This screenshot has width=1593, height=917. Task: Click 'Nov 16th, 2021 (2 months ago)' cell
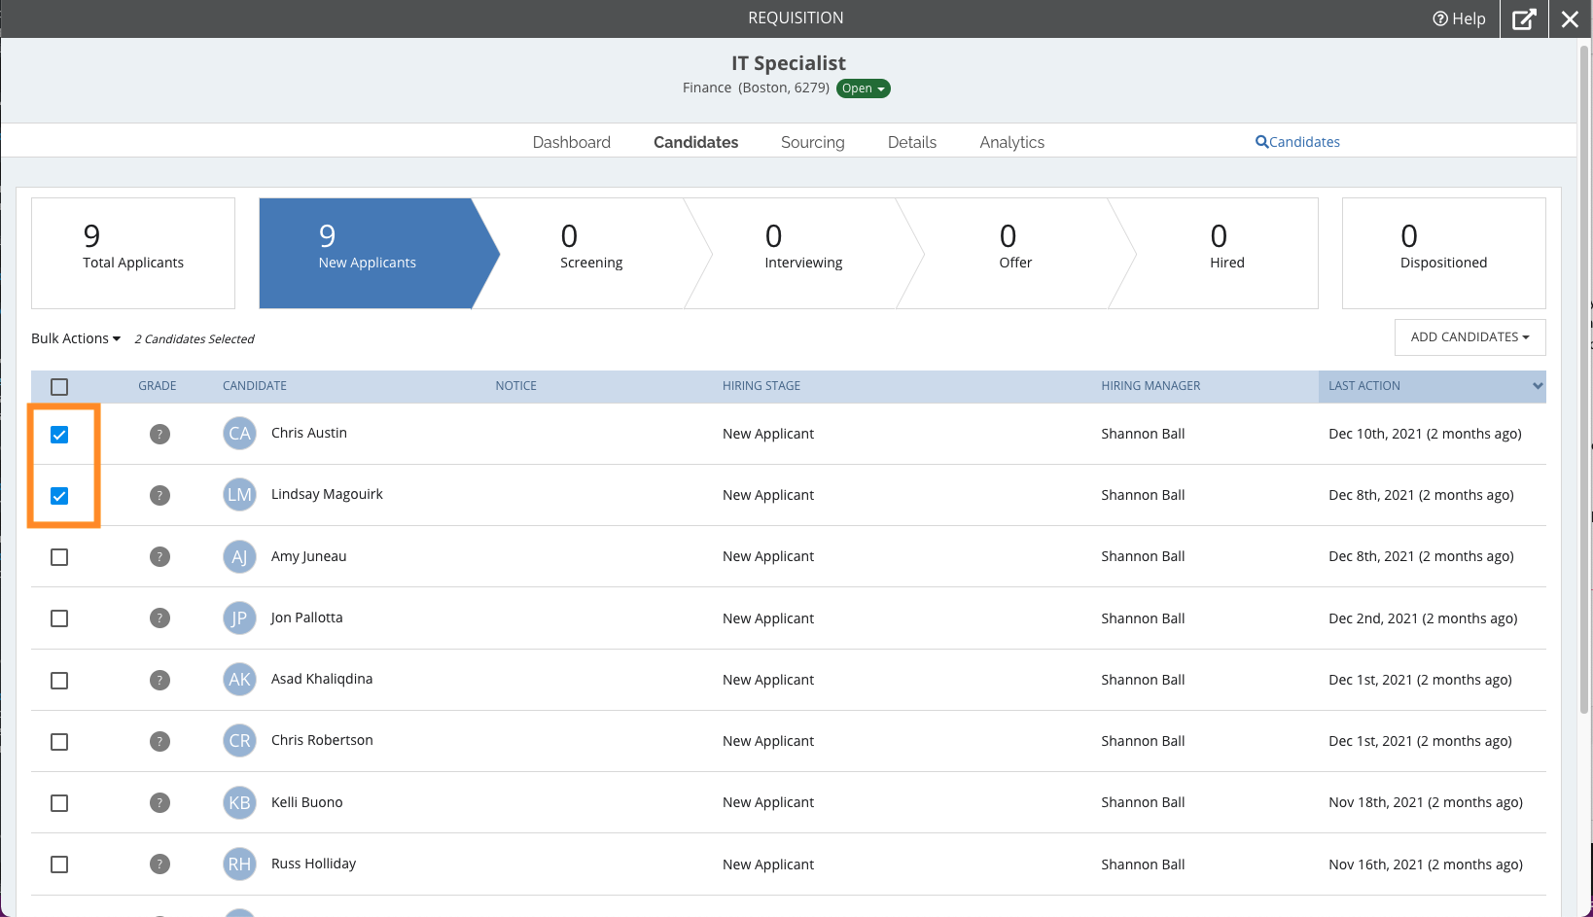point(1426,864)
